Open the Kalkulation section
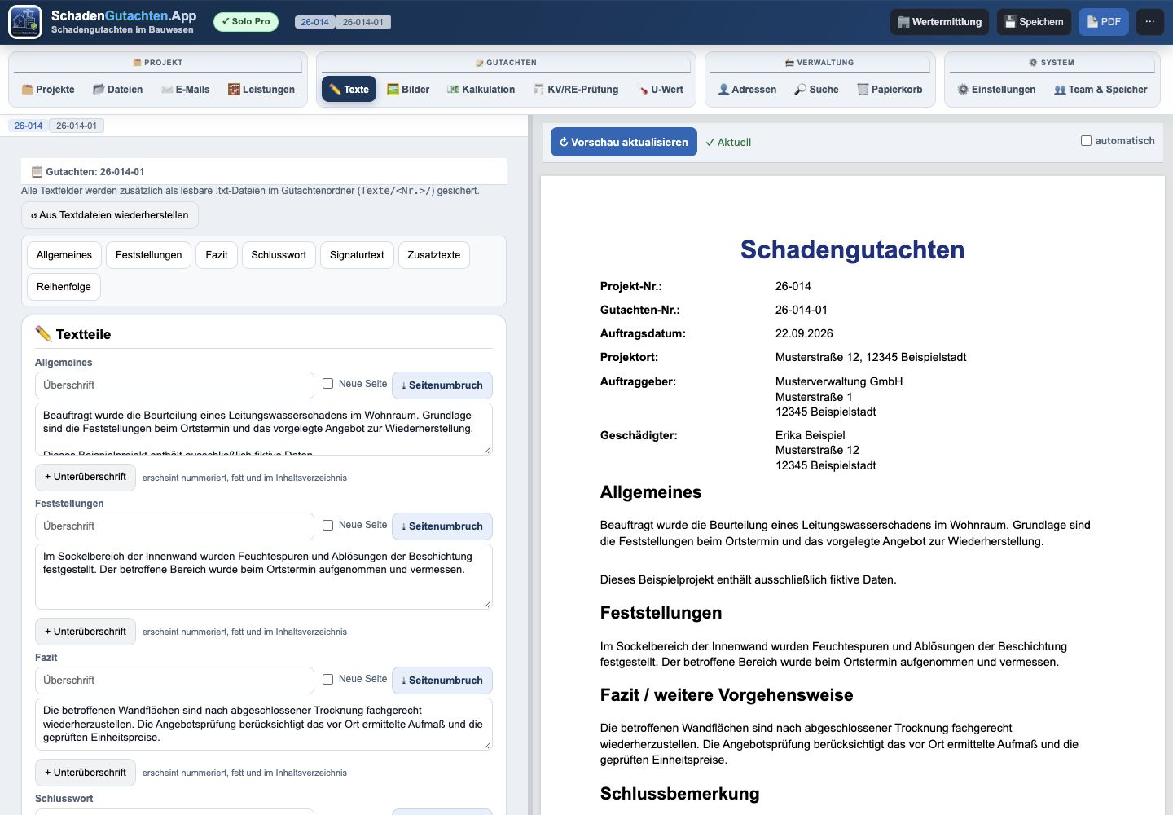Viewport: 1173px width, 815px height. [x=481, y=90]
